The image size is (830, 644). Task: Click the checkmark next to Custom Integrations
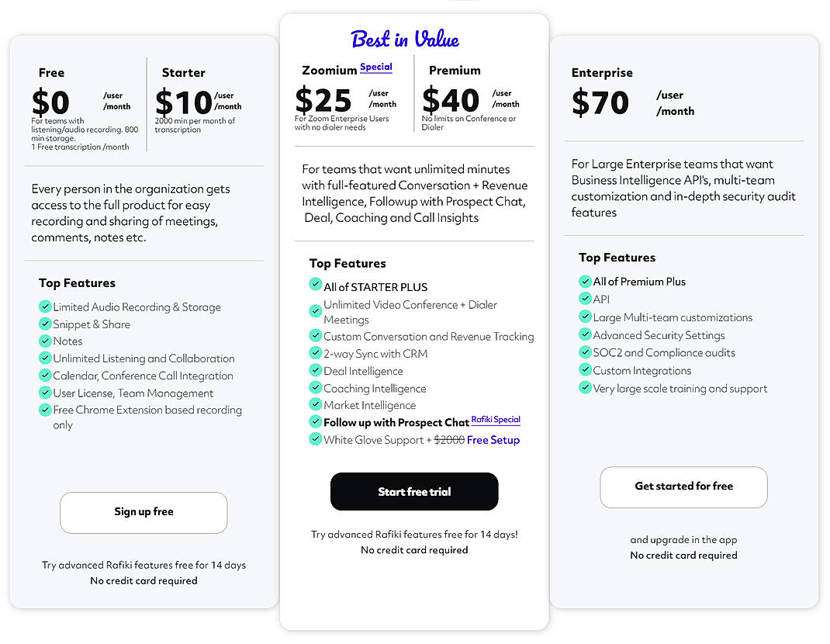[585, 370]
